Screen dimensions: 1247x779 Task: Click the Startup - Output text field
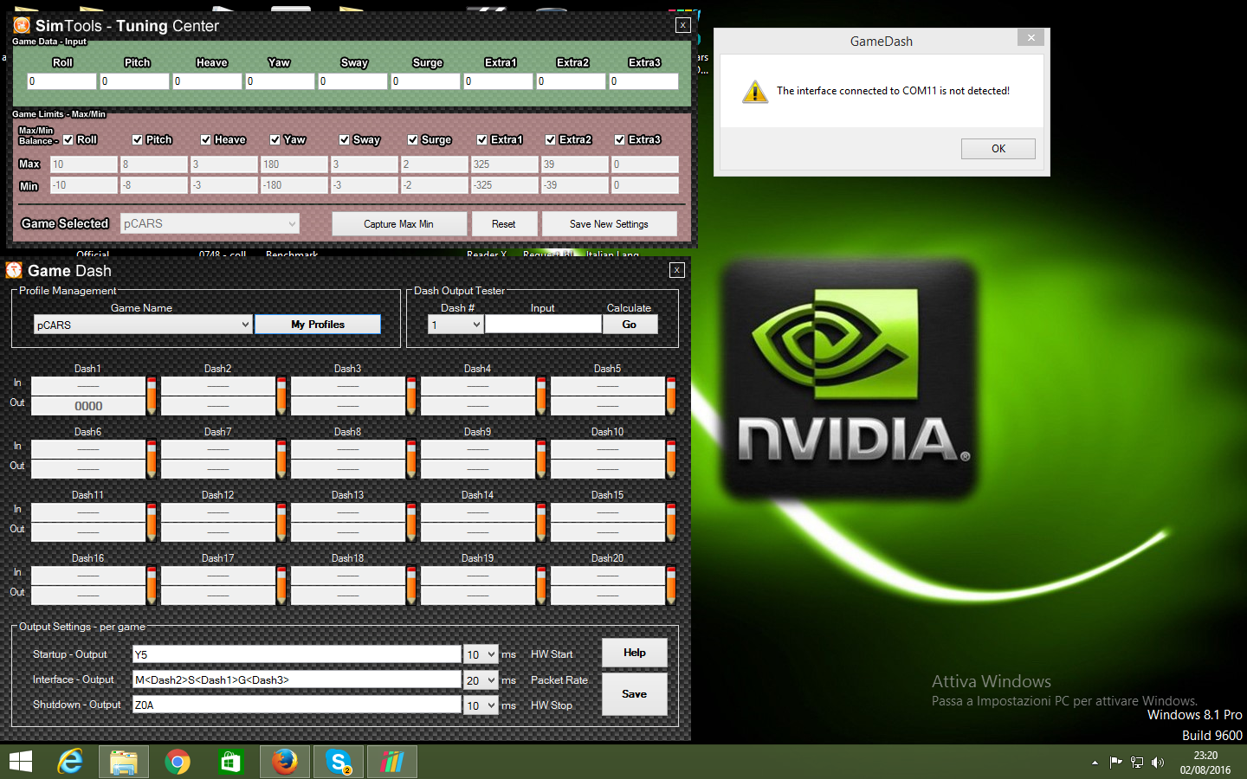pyautogui.click(x=297, y=654)
